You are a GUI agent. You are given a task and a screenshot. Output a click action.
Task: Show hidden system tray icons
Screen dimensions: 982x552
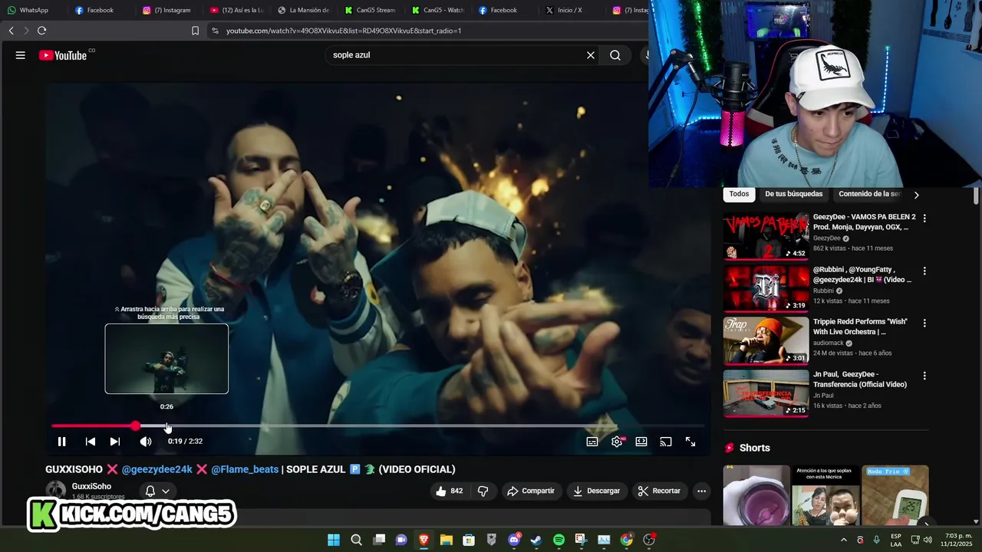click(844, 540)
